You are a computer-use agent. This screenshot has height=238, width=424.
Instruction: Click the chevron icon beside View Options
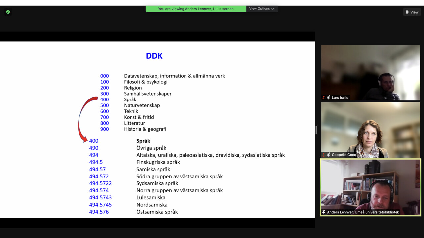(x=273, y=9)
